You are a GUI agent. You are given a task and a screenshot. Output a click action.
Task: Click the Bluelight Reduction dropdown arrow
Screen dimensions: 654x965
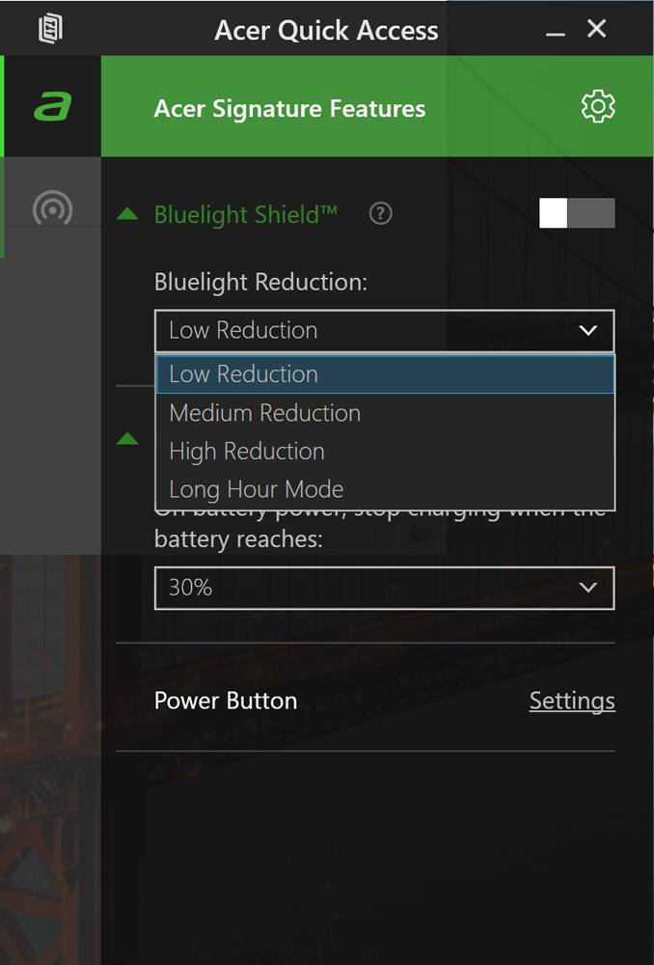pos(587,330)
